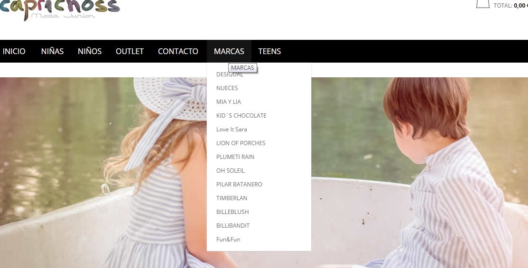This screenshot has width=528, height=268.
Task: Open BILLEBLUSH brand page
Action: [x=232, y=212]
